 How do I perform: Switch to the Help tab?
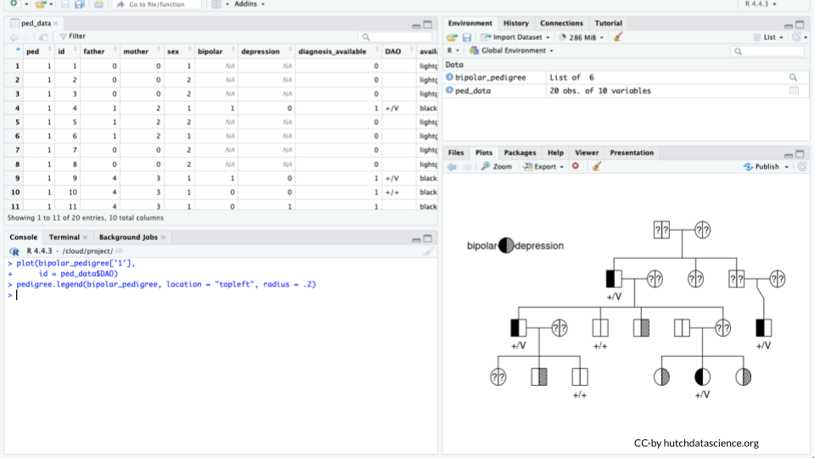555,153
